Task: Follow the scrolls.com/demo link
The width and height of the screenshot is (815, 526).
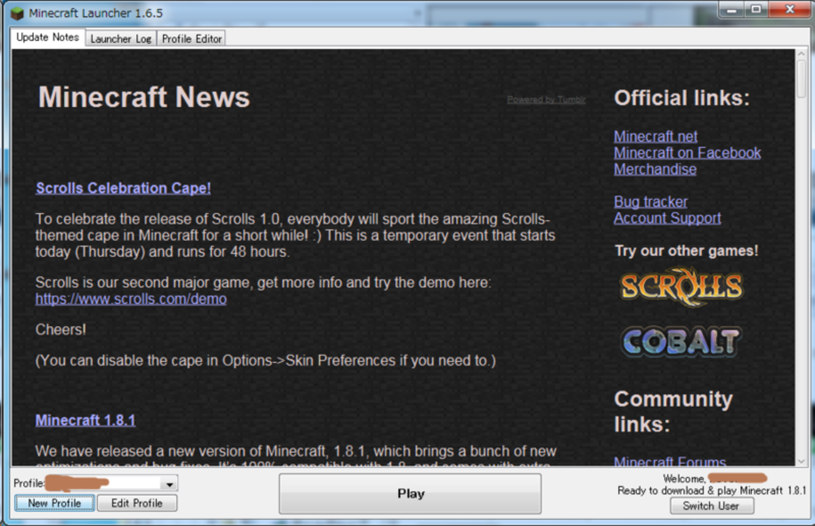Action: pos(131,298)
